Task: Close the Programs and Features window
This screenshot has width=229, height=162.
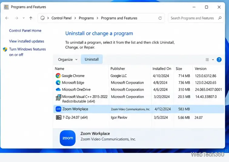Action: (219, 7)
